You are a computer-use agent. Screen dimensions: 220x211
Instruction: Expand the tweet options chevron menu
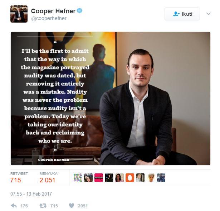(209, 14)
